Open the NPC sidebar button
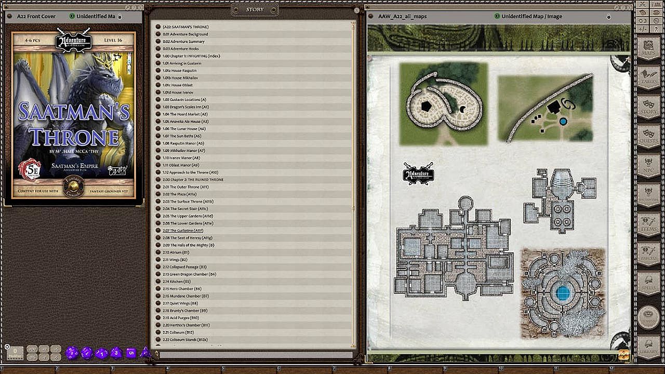 click(x=648, y=166)
